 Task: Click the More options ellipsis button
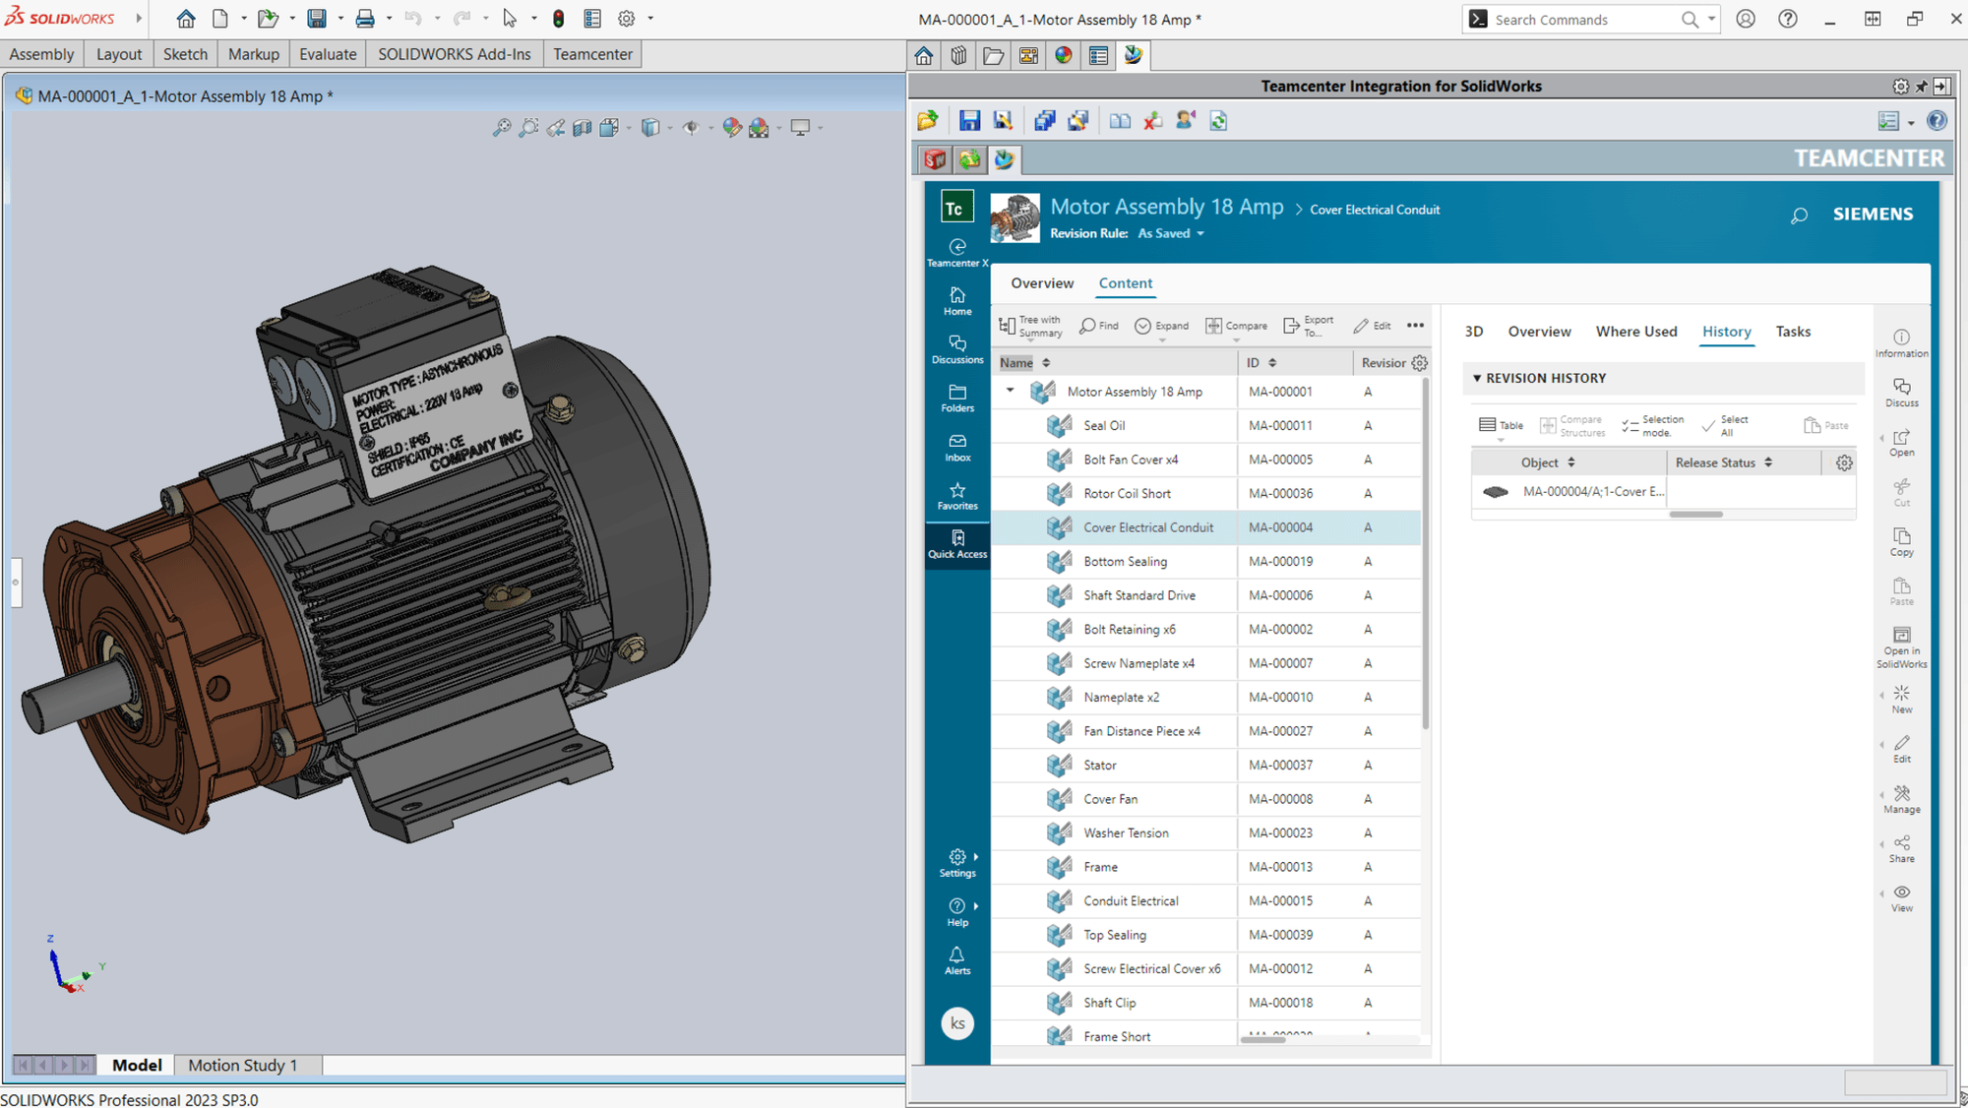(x=1416, y=326)
